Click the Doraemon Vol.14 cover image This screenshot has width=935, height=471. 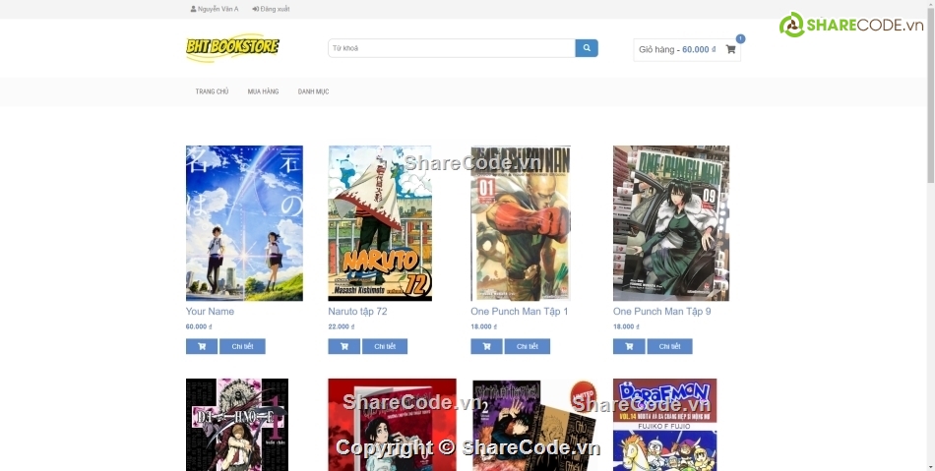coord(665,425)
